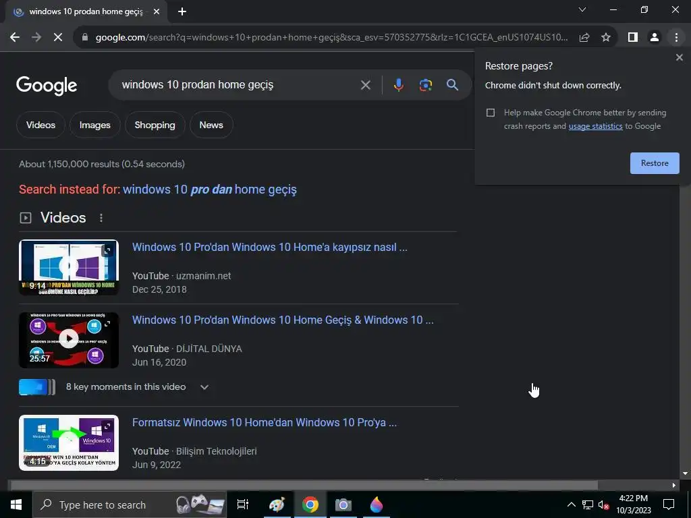691x518 pixels.
Task: Search by image with Google Lens
Action: click(425, 85)
